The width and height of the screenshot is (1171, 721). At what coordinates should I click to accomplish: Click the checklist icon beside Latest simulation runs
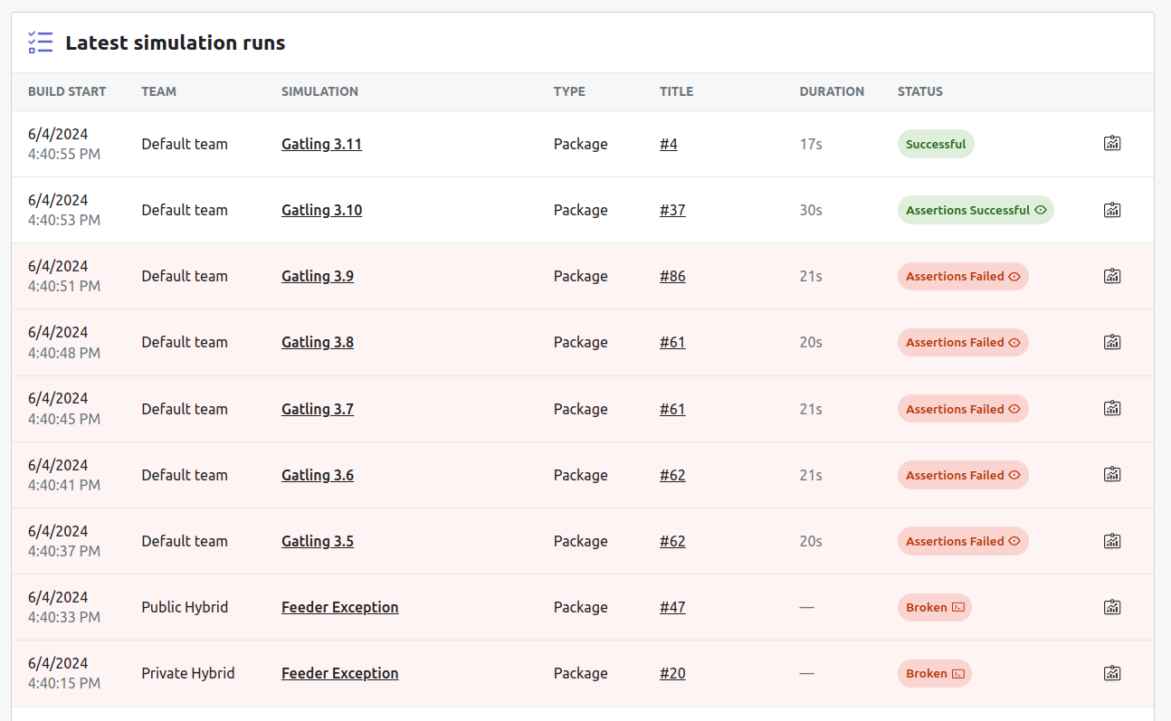(x=40, y=43)
